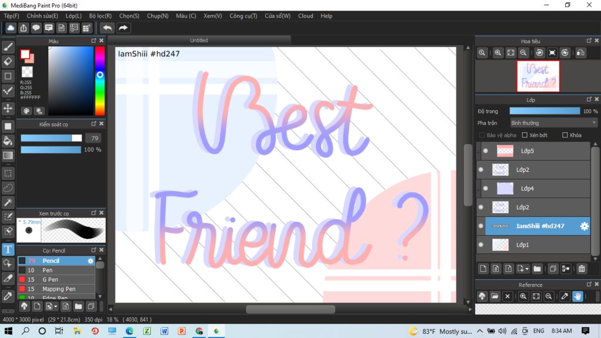Adjust the brush size slider
Screen dimensions: 601x338
(x=51, y=138)
